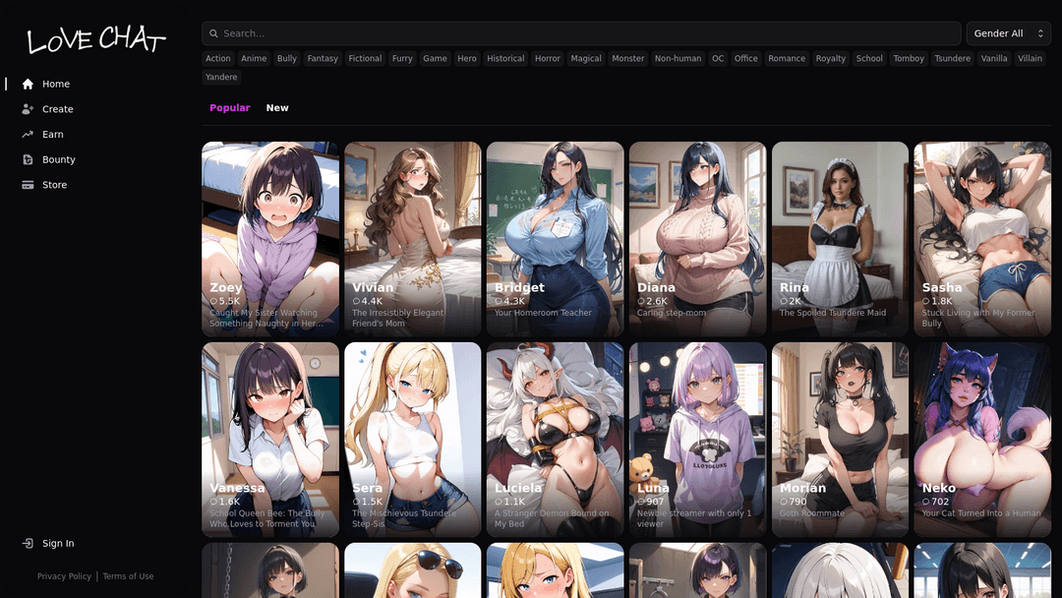Filter by the Office tag
This screenshot has width=1062, height=598.
pyautogui.click(x=746, y=58)
